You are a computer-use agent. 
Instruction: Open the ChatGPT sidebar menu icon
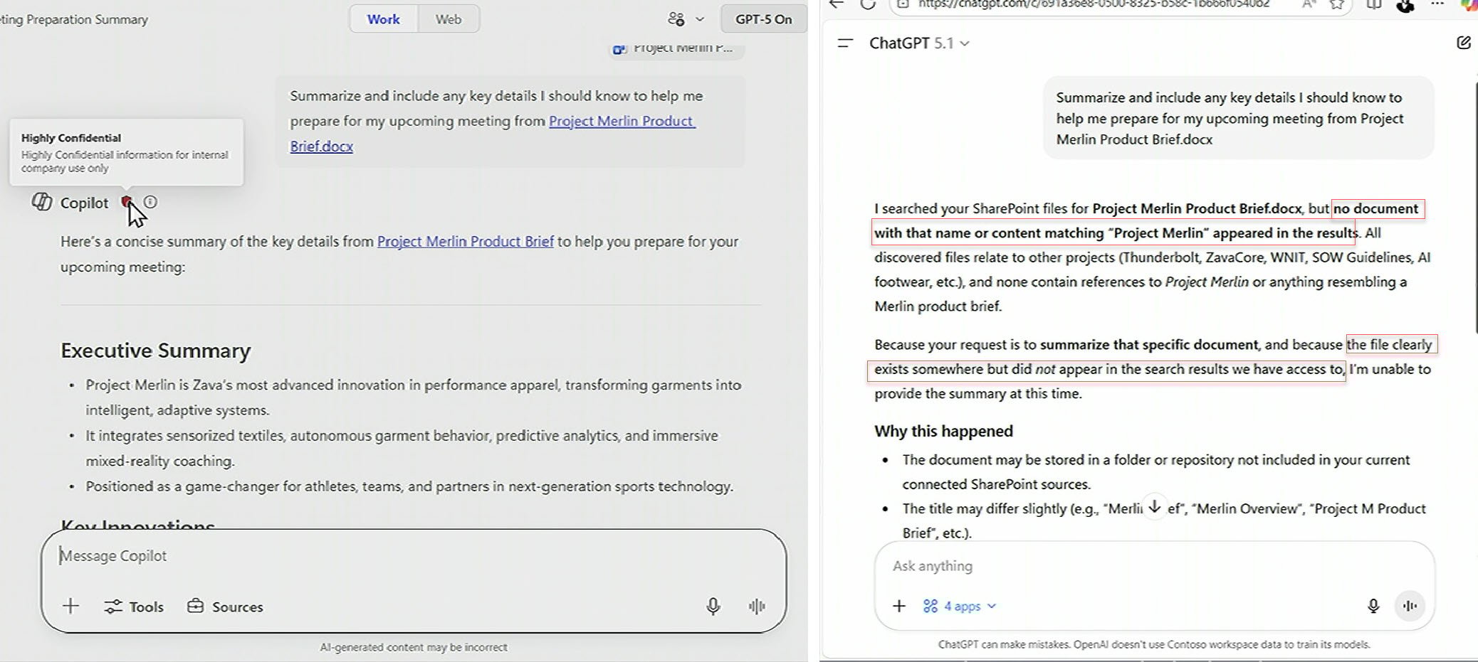845,43
